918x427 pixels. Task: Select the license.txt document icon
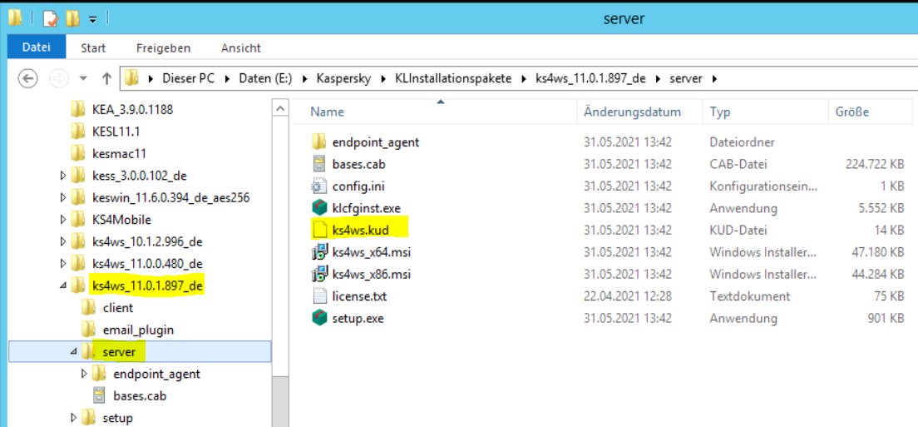pos(319,296)
